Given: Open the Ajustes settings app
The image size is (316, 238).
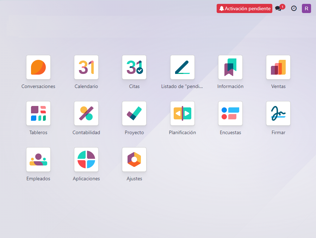Looking at the screenshot, I should coord(134,159).
